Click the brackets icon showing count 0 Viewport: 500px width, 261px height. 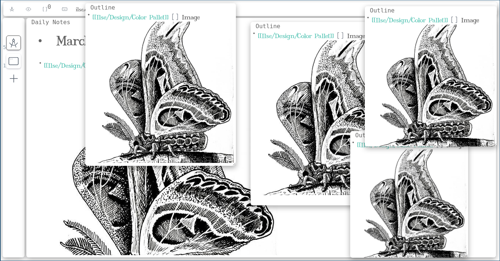pos(47,8)
